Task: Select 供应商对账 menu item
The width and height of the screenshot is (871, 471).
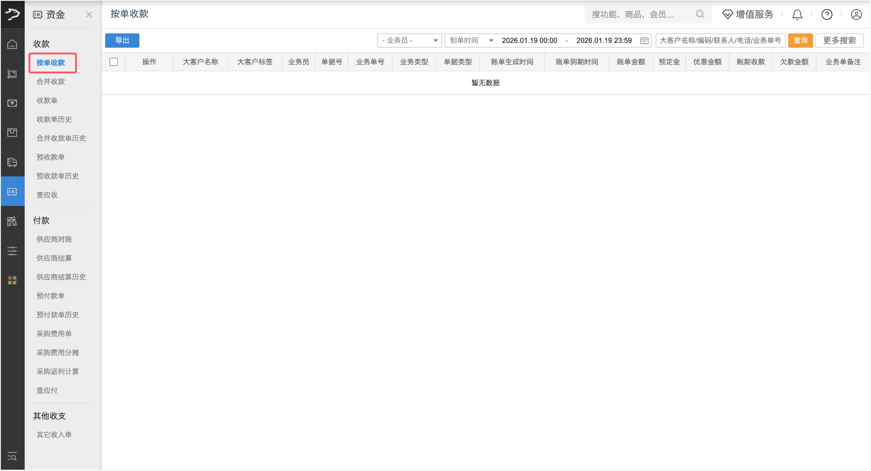Action: 54,239
